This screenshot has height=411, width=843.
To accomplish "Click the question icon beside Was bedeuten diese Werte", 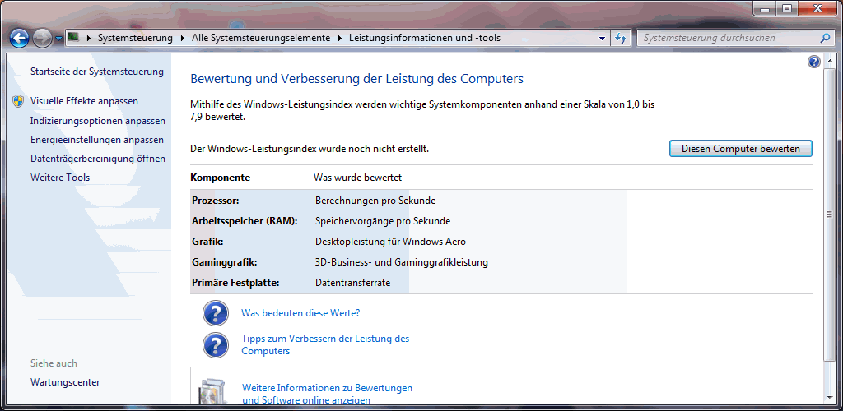I will point(216,313).
